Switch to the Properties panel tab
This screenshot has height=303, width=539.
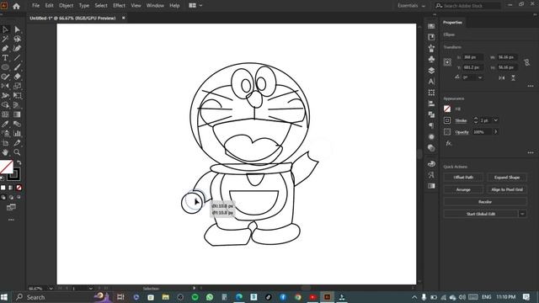tap(452, 23)
